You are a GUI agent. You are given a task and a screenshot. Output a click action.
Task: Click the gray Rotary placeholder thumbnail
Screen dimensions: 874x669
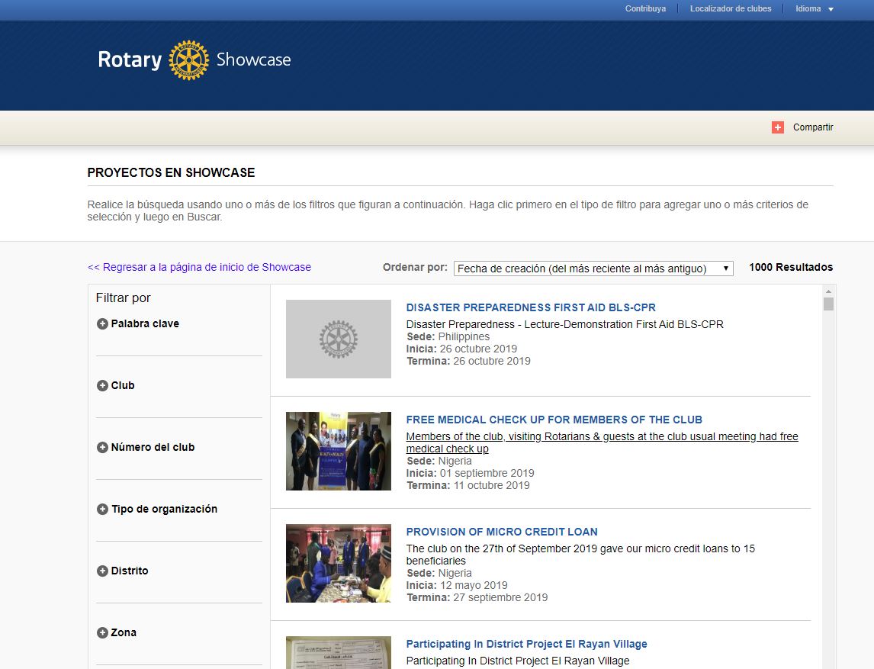(x=338, y=339)
